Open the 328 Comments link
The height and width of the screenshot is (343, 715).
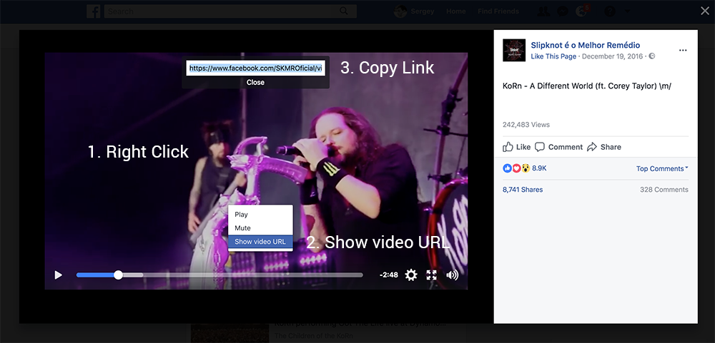pyautogui.click(x=664, y=190)
